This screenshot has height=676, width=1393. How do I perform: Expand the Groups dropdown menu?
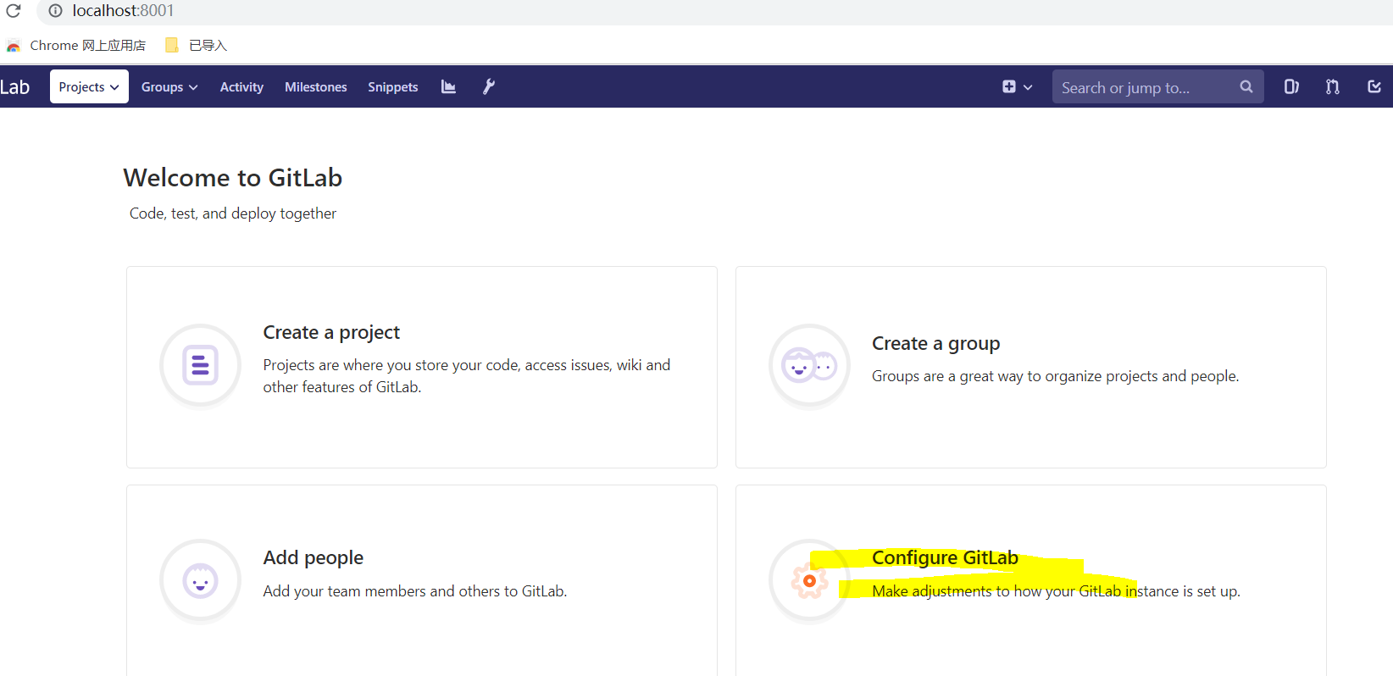tap(169, 86)
